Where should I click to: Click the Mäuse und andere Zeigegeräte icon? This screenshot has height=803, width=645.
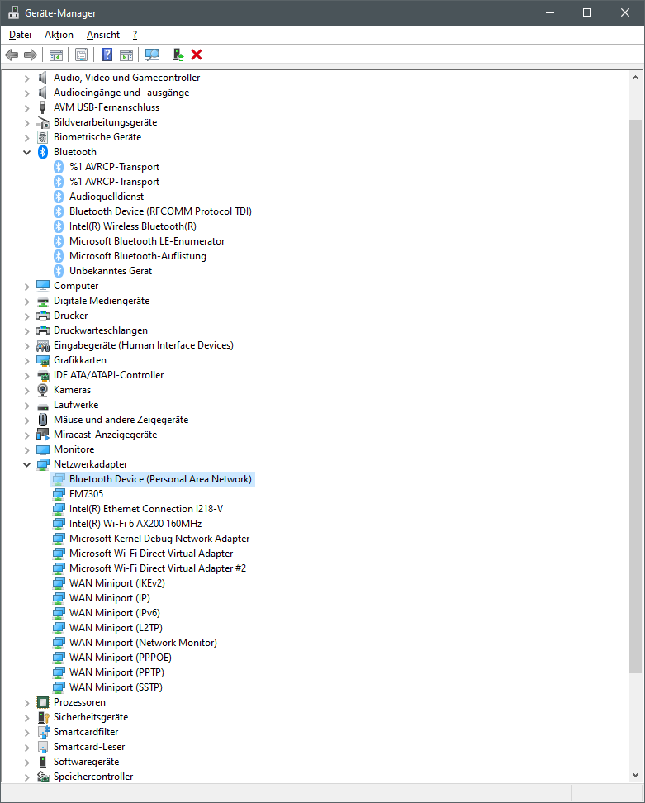point(43,420)
